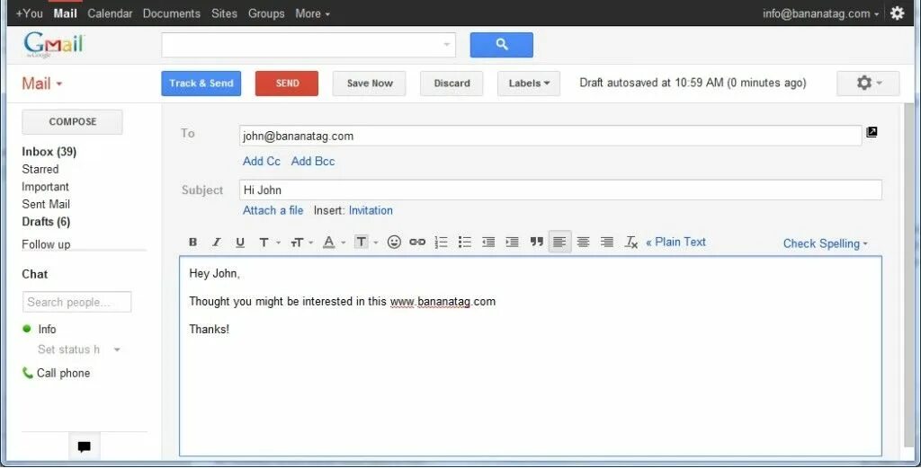Viewport: 921px width, 468px height.
Task: Add a Bcc recipient
Action: tap(313, 162)
